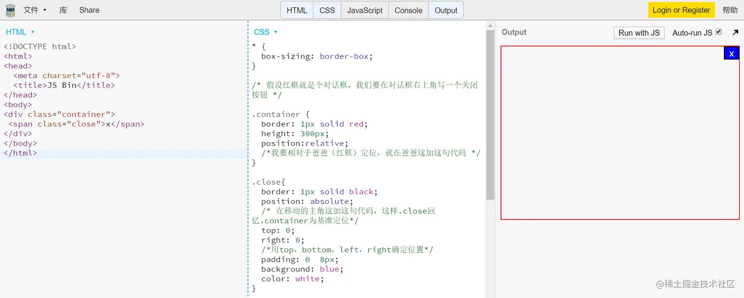This screenshot has height=298, width=744.
Task: Click the closing </html> line
Action: (20, 153)
